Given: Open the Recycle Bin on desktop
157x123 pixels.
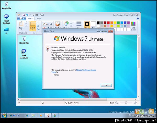Looking at the screenshot, I should tap(6, 5).
